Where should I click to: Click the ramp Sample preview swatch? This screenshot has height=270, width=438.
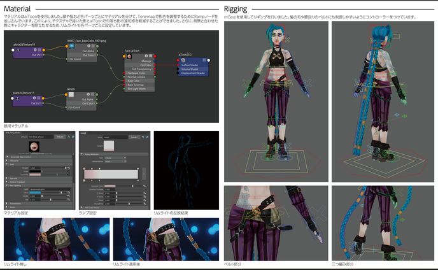(109, 146)
